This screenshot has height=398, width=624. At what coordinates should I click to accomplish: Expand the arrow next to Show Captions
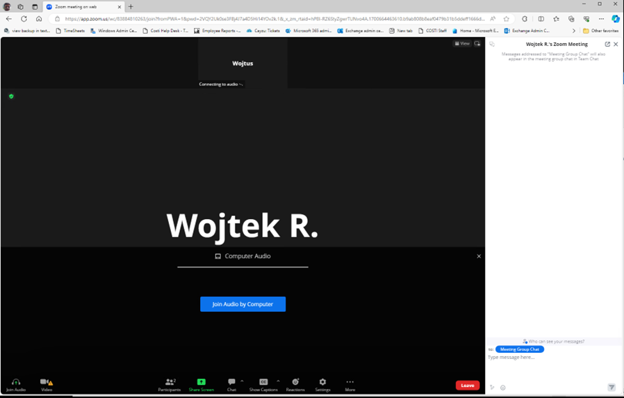[x=278, y=381]
